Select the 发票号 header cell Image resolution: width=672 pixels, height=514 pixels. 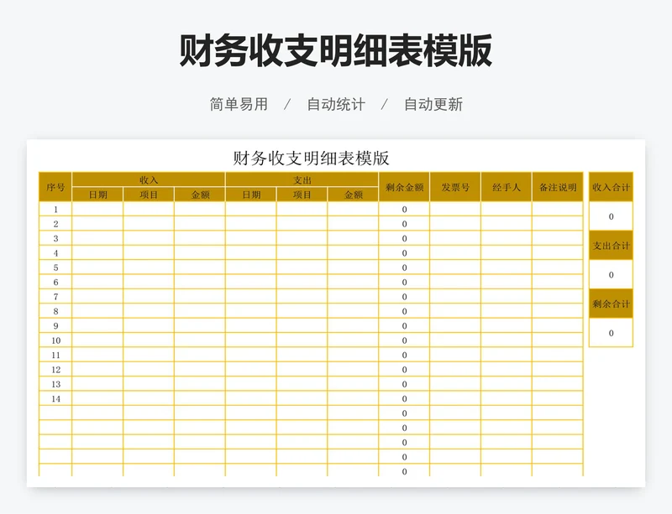(x=455, y=187)
